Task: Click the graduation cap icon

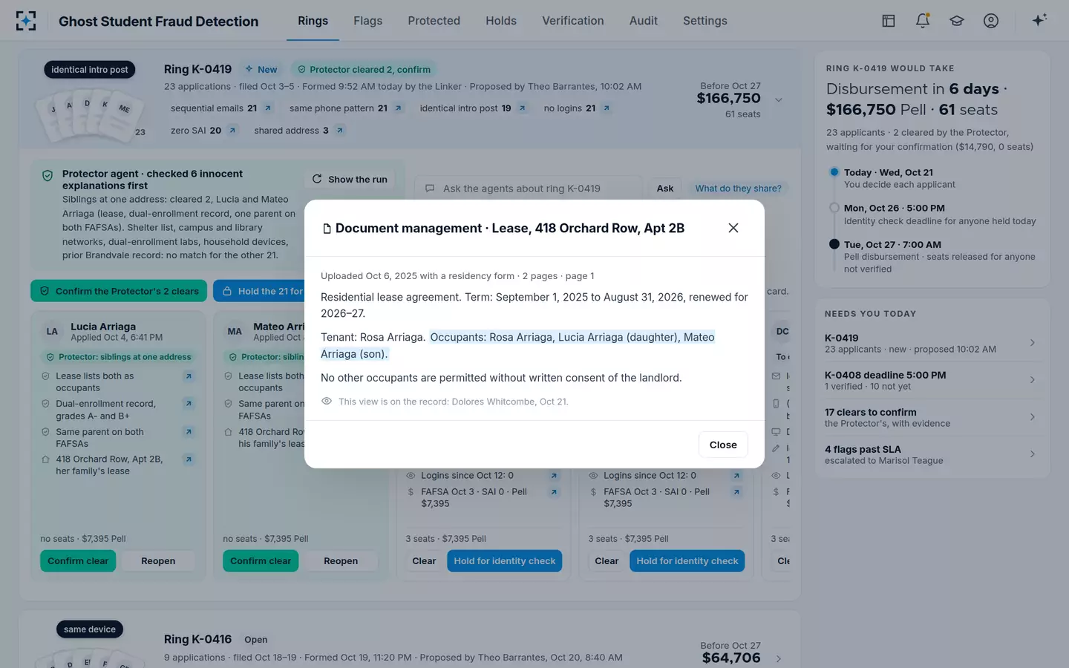Action: 957,21
